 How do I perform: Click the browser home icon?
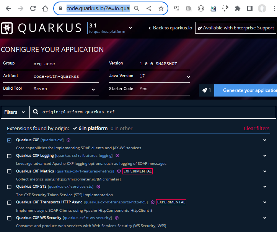pyautogui.click(x=45, y=8)
